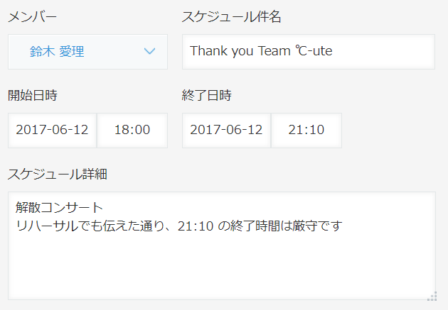
Task: Click the メンバー label
Action: pyautogui.click(x=32, y=17)
